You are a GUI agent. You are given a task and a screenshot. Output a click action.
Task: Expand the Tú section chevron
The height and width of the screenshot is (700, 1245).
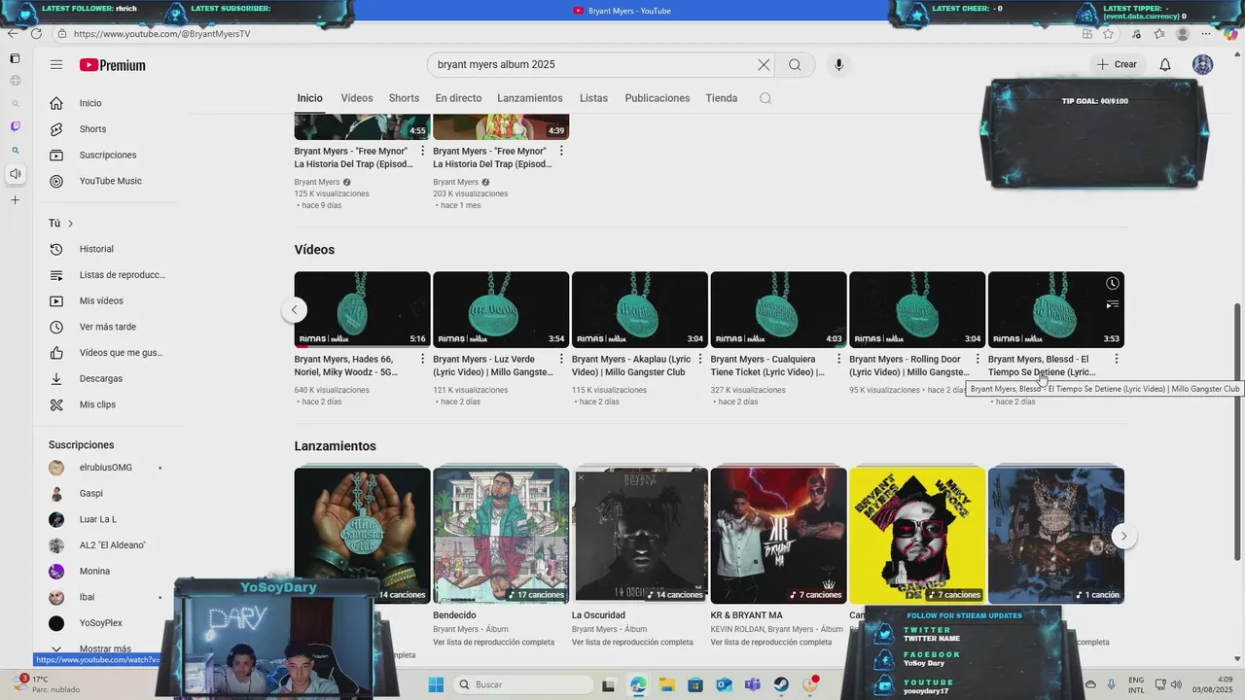tap(70, 224)
